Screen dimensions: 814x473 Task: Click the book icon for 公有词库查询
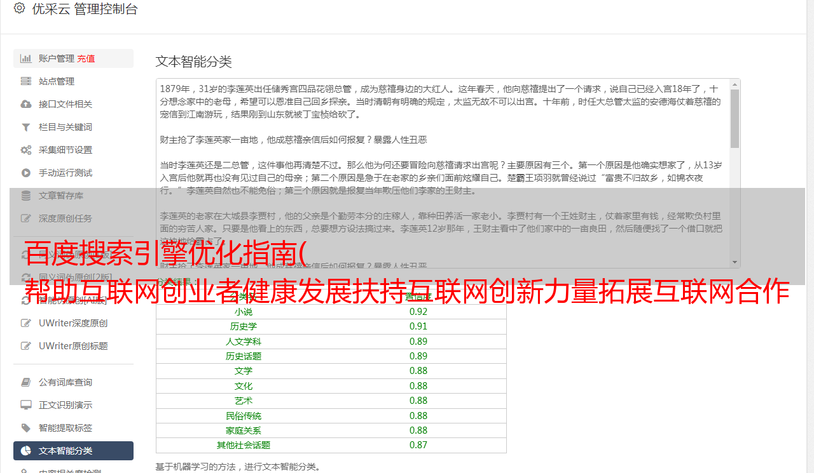tap(26, 382)
